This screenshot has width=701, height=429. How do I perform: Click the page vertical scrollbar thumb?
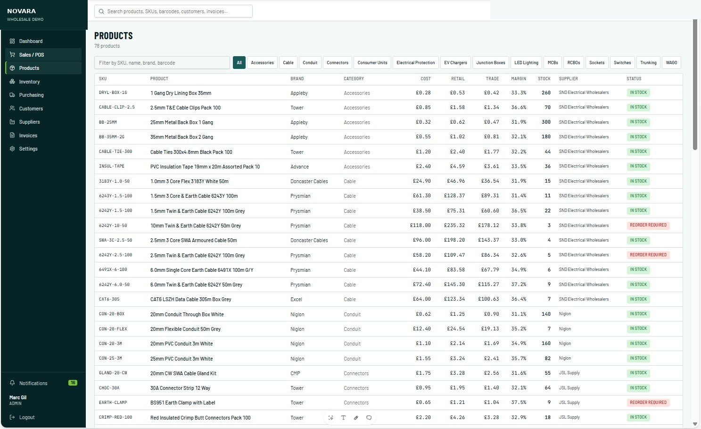695,85
